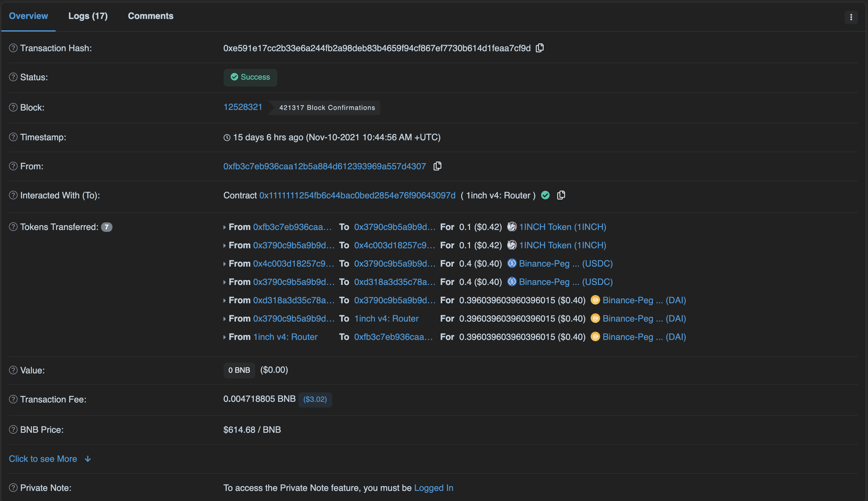
Task: Open To address 0xfb3c7eb936caa in last row
Action: tap(393, 336)
